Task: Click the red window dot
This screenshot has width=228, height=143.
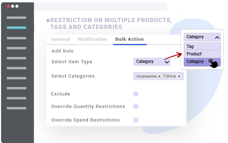Action: click(x=8, y=6)
